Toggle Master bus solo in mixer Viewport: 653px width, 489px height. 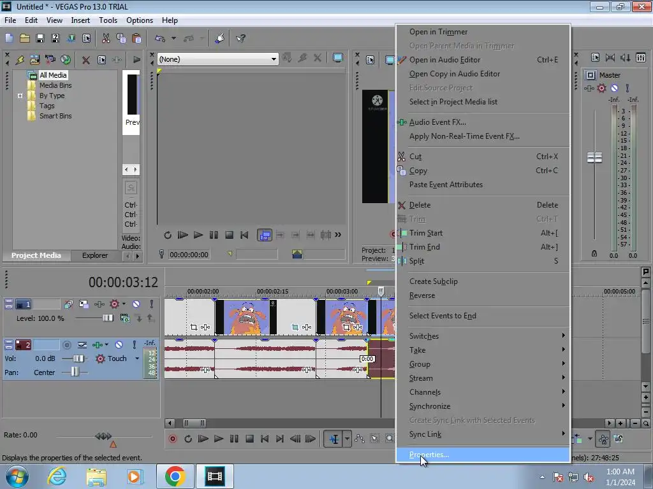tap(627, 88)
